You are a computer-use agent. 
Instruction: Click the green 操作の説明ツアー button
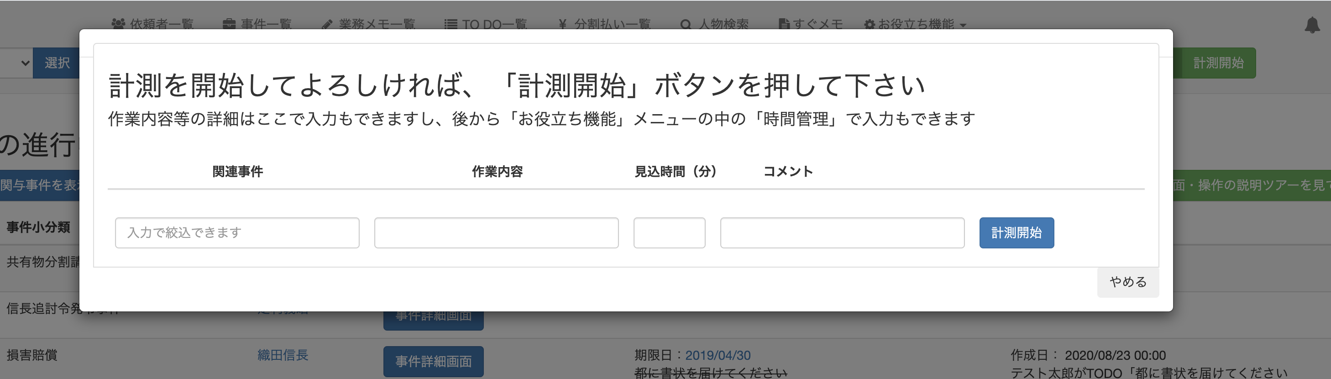point(1252,185)
